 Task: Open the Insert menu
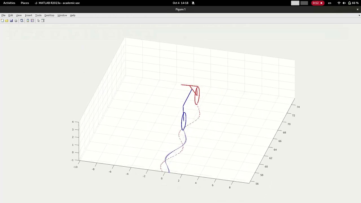(28, 15)
